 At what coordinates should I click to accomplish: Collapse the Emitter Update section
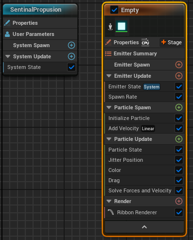(109, 76)
